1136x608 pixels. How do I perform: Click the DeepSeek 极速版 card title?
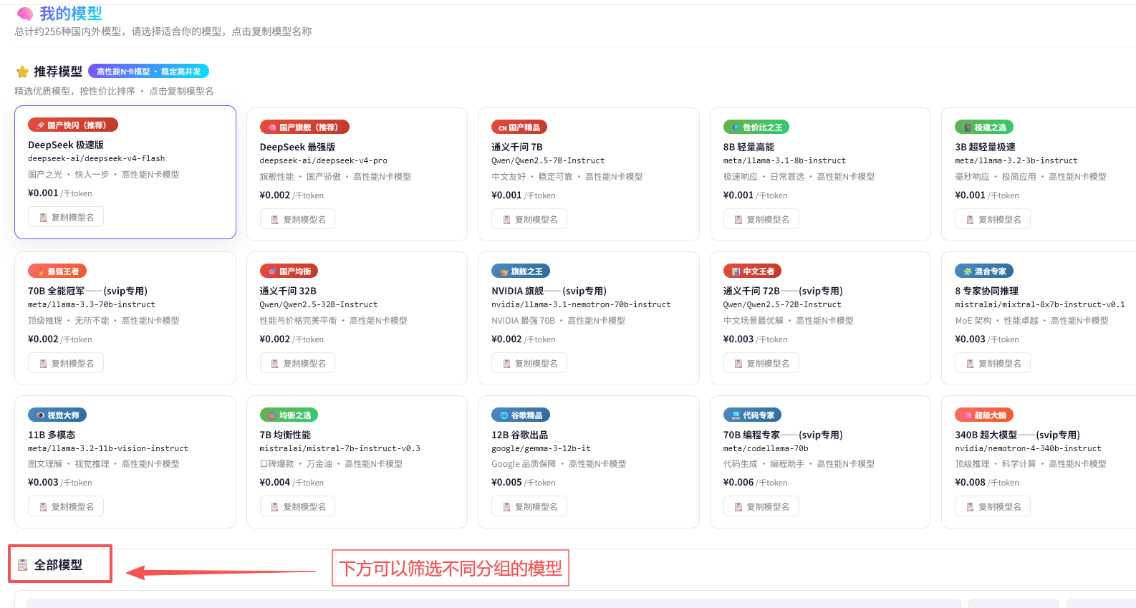(66, 145)
